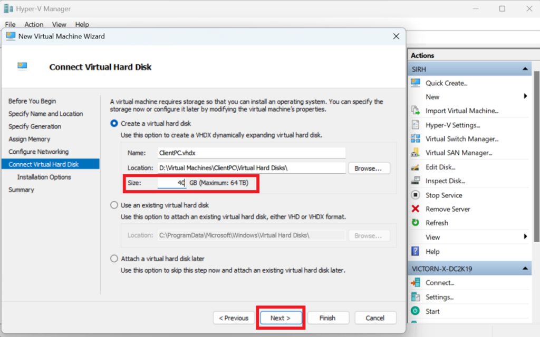This screenshot has height=337, width=540.
Task: Open the Help menu in menu bar
Action: [82, 24]
